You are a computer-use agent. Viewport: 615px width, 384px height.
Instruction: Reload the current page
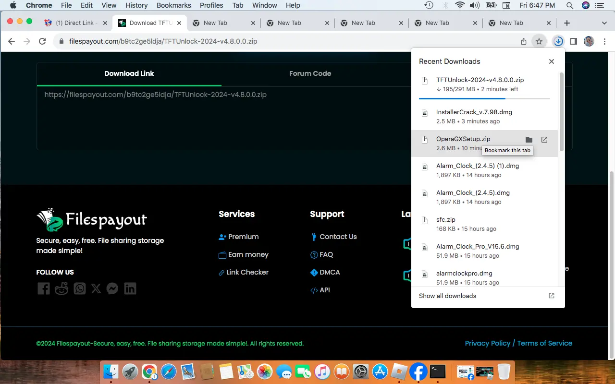click(x=42, y=41)
